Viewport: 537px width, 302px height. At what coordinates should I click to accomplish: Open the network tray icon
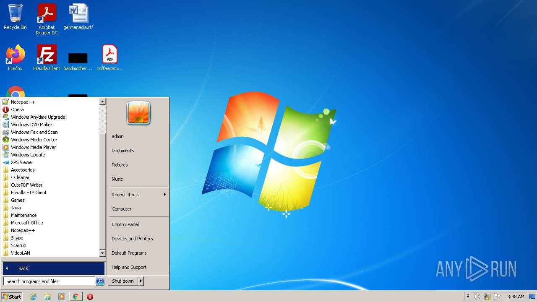tap(487, 297)
